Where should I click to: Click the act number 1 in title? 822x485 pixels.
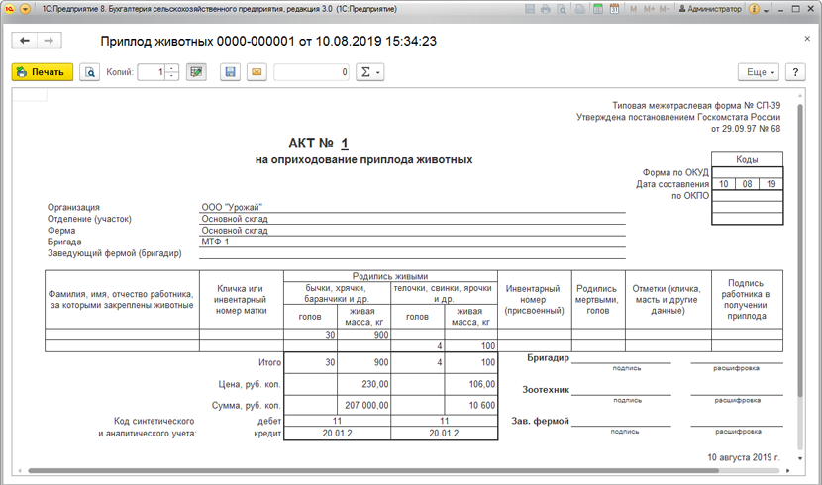[345, 143]
